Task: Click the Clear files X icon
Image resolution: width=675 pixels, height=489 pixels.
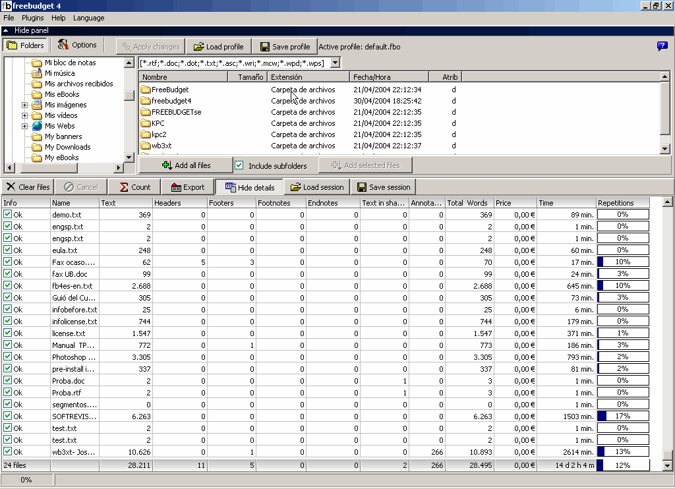Action: [x=11, y=187]
